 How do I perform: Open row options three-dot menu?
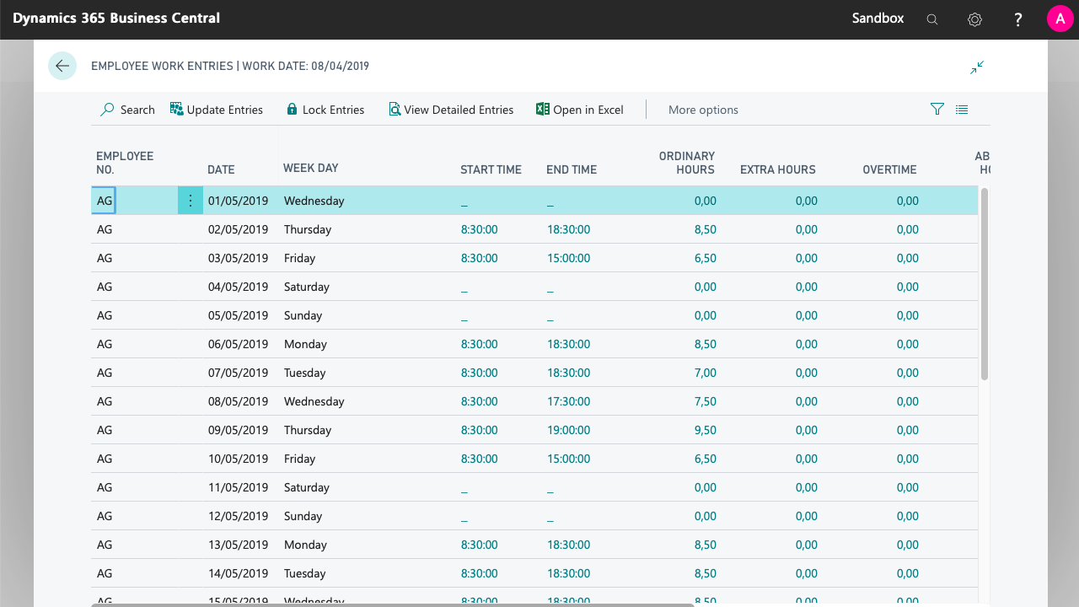tap(191, 201)
